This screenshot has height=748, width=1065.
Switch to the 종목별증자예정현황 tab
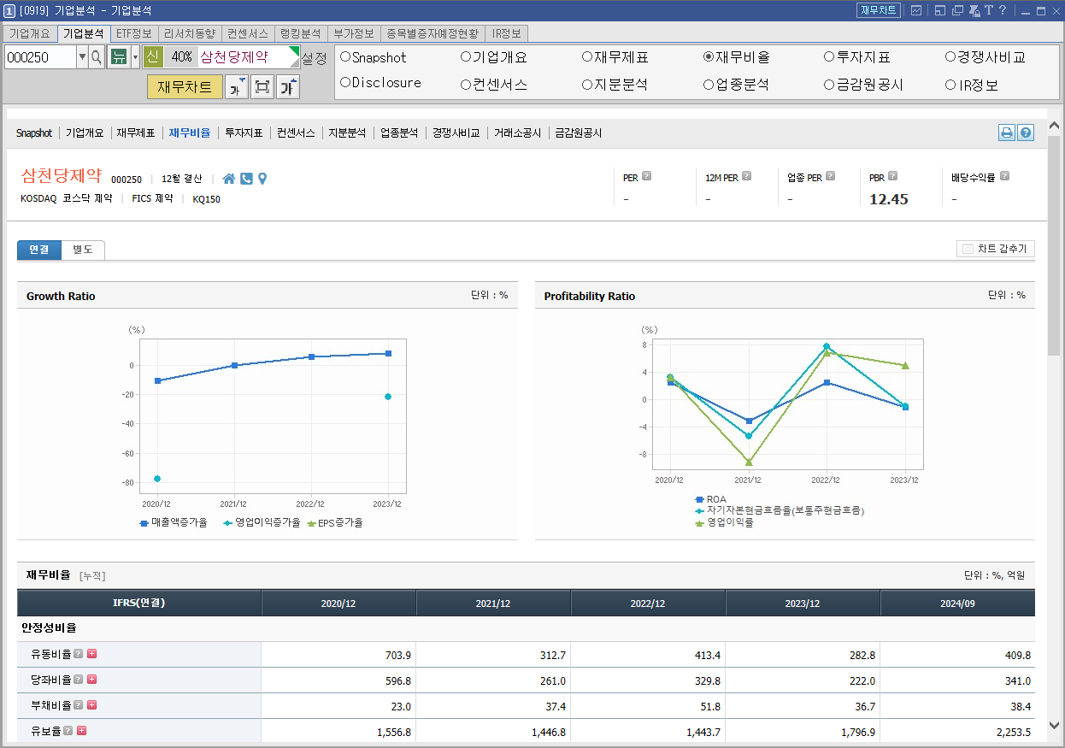point(432,33)
